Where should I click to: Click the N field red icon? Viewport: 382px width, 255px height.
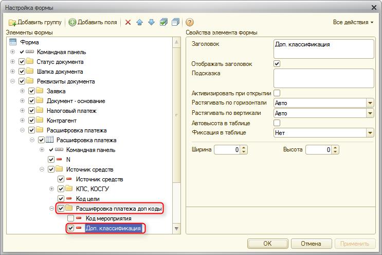(59, 159)
